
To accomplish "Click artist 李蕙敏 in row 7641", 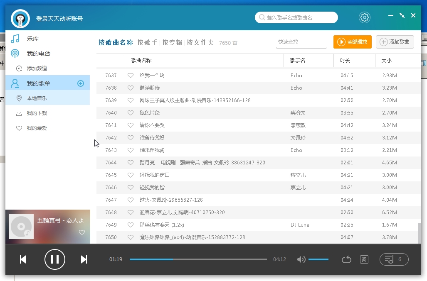I will pyautogui.click(x=298, y=125).
